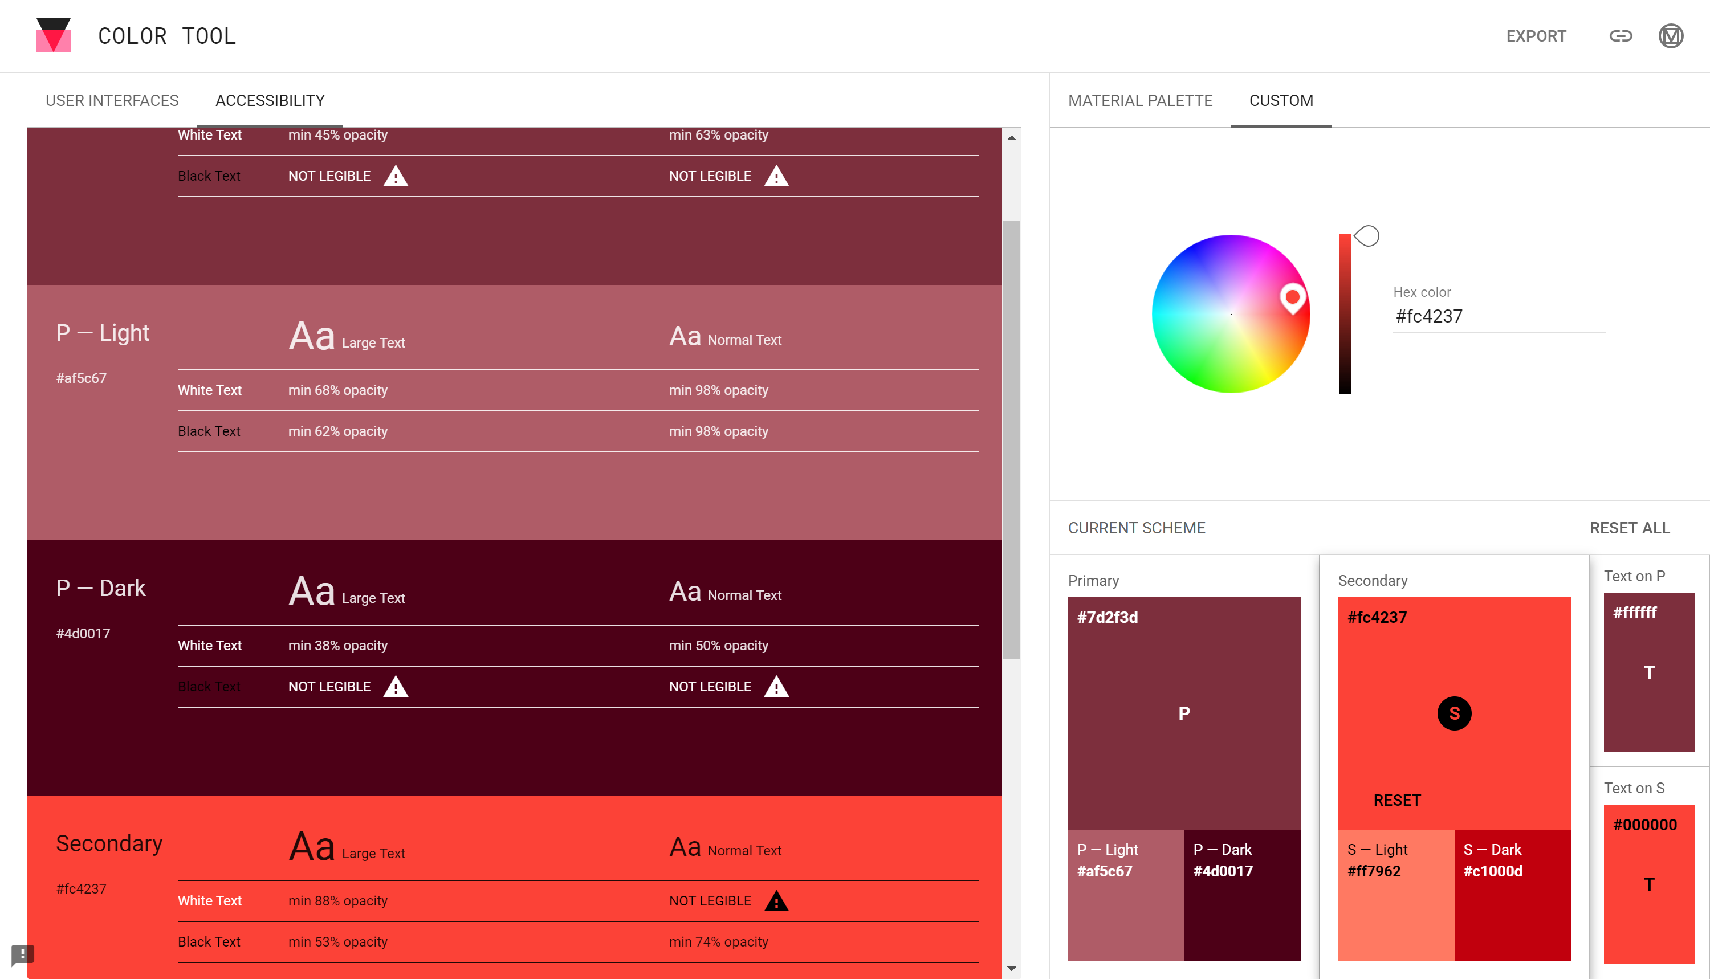Click the accessibility panel scrollbar thumb
Screen dimensions: 1710x979
[x=1011, y=440]
